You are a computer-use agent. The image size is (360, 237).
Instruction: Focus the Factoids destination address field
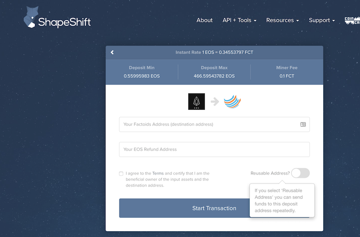(215, 124)
